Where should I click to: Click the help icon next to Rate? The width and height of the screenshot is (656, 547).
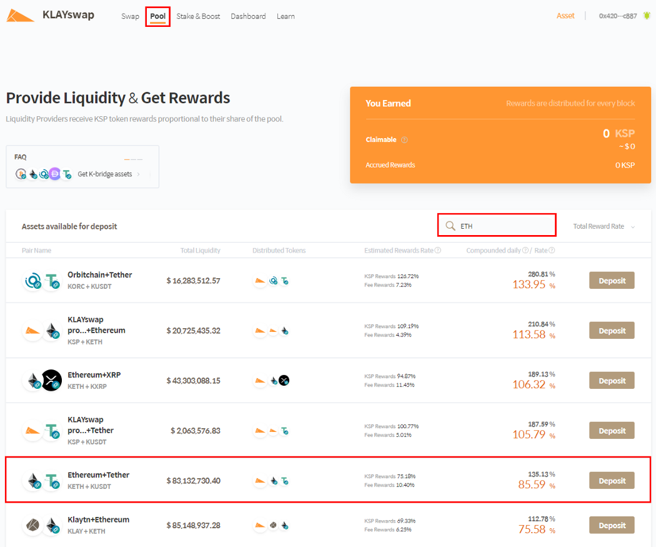(552, 250)
